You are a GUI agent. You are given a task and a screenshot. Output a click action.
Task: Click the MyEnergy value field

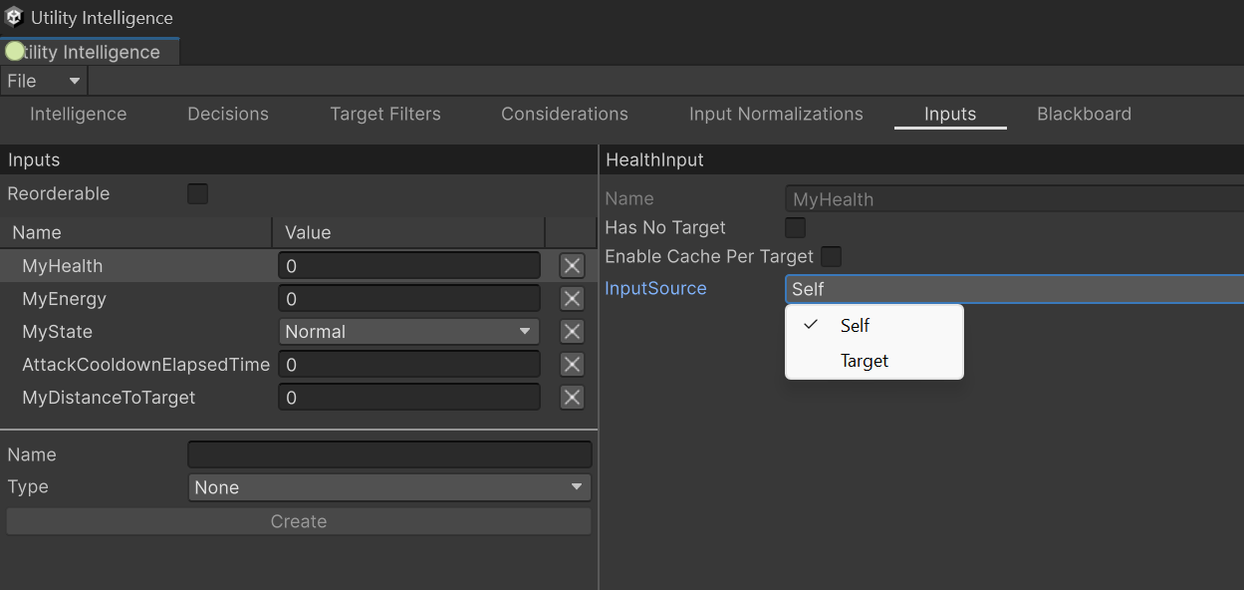click(408, 299)
